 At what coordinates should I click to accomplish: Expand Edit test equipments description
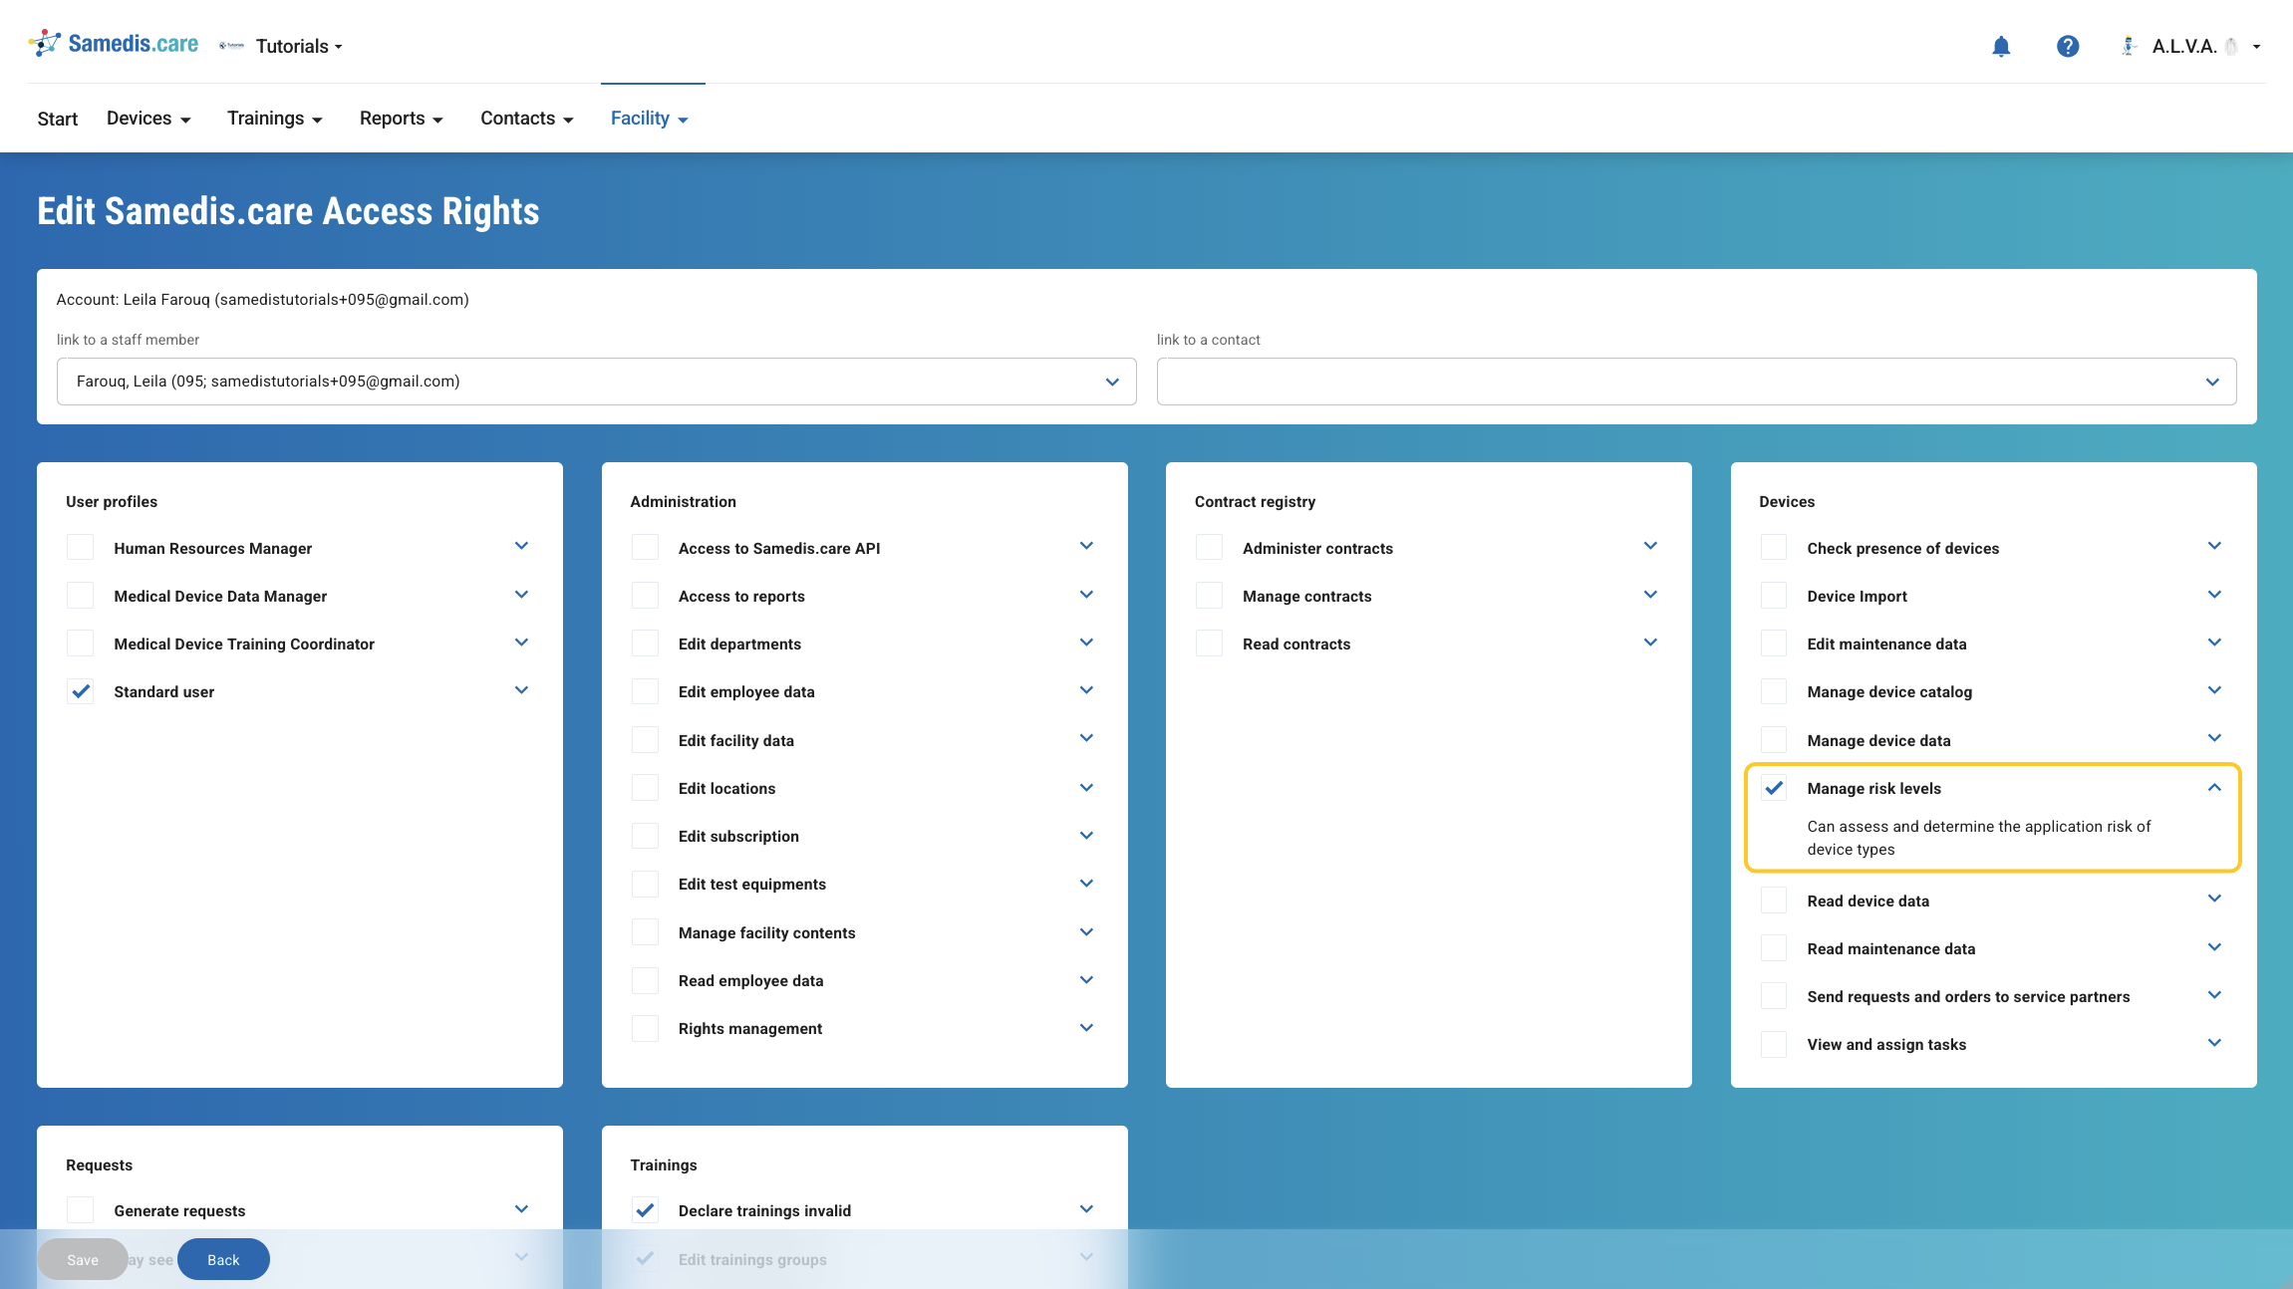(x=1086, y=884)
